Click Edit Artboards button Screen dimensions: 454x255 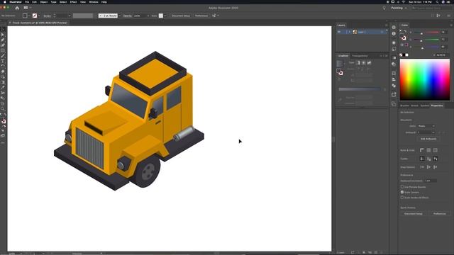pos(428,139)
